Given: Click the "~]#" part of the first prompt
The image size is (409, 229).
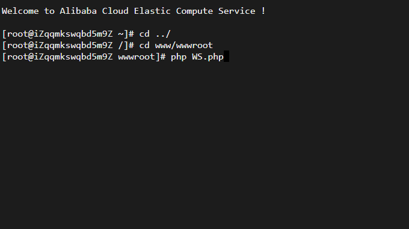Looking at the screenshot, I should tap(126, 34).
